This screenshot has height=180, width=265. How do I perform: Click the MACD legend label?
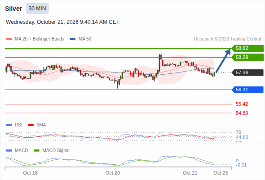tap(22, 151)
